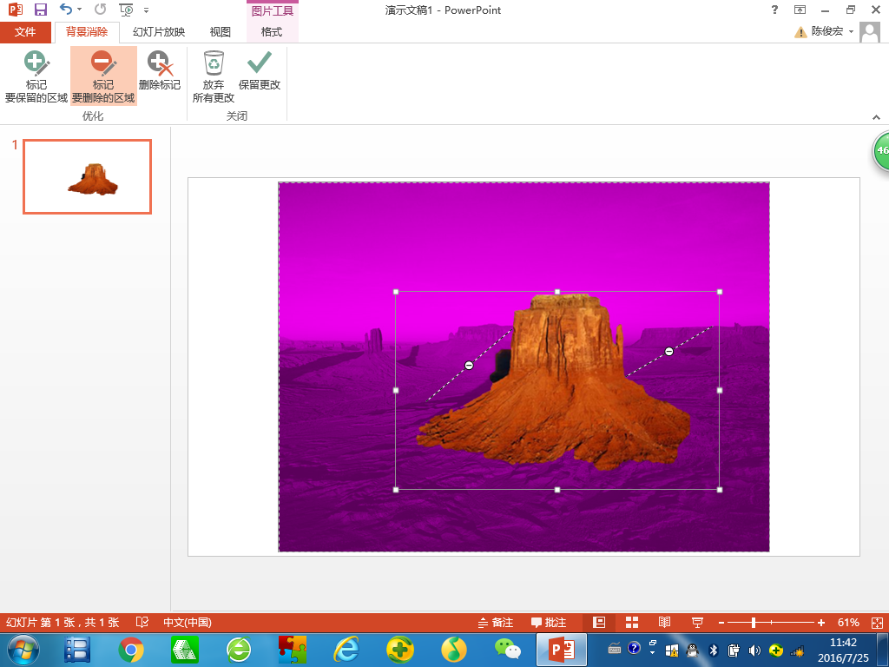
Task: Open Windows Start menu
Action: pyautogui.click(x=23, y=650)
